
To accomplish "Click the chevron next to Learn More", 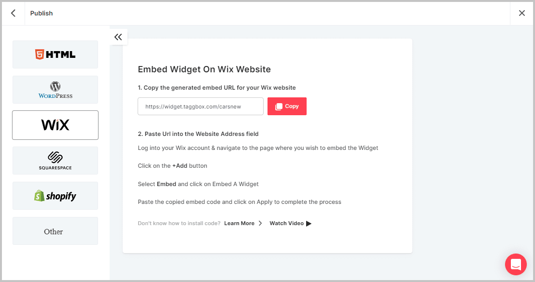I will tap(260, 223).
